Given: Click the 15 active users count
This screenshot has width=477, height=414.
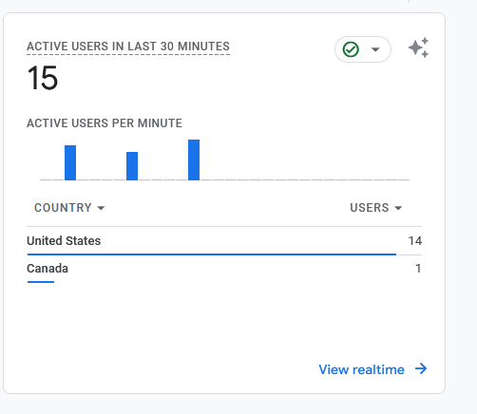Looking at the screenshot, I should 43,78.
